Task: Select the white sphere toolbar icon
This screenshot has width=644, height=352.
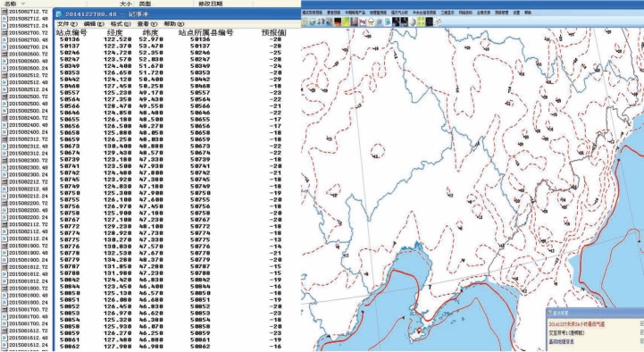Action: click(x=413, y=21)
